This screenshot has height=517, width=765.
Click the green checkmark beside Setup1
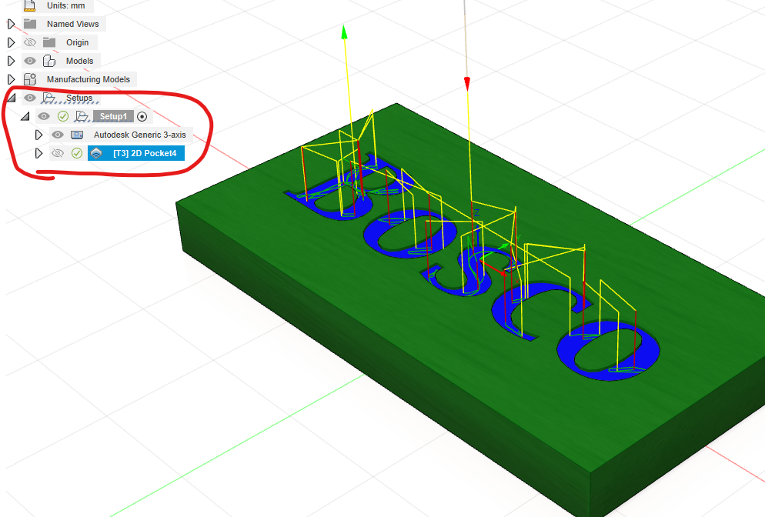63,116
